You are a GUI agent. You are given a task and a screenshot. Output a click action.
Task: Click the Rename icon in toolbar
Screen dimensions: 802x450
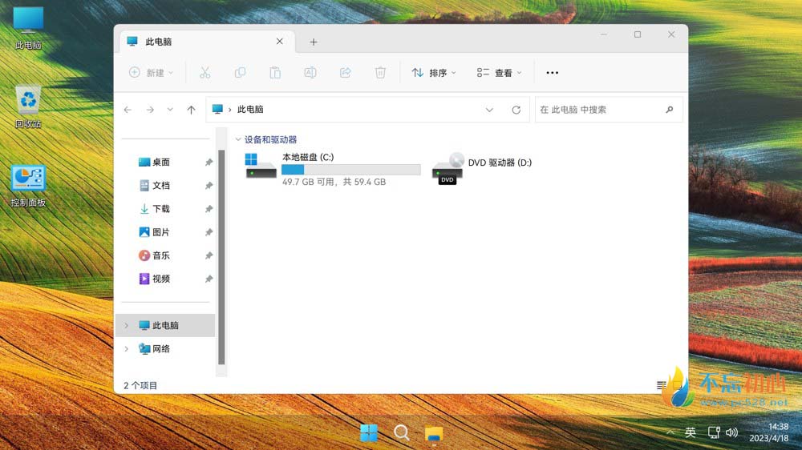(x=310, y=73)
